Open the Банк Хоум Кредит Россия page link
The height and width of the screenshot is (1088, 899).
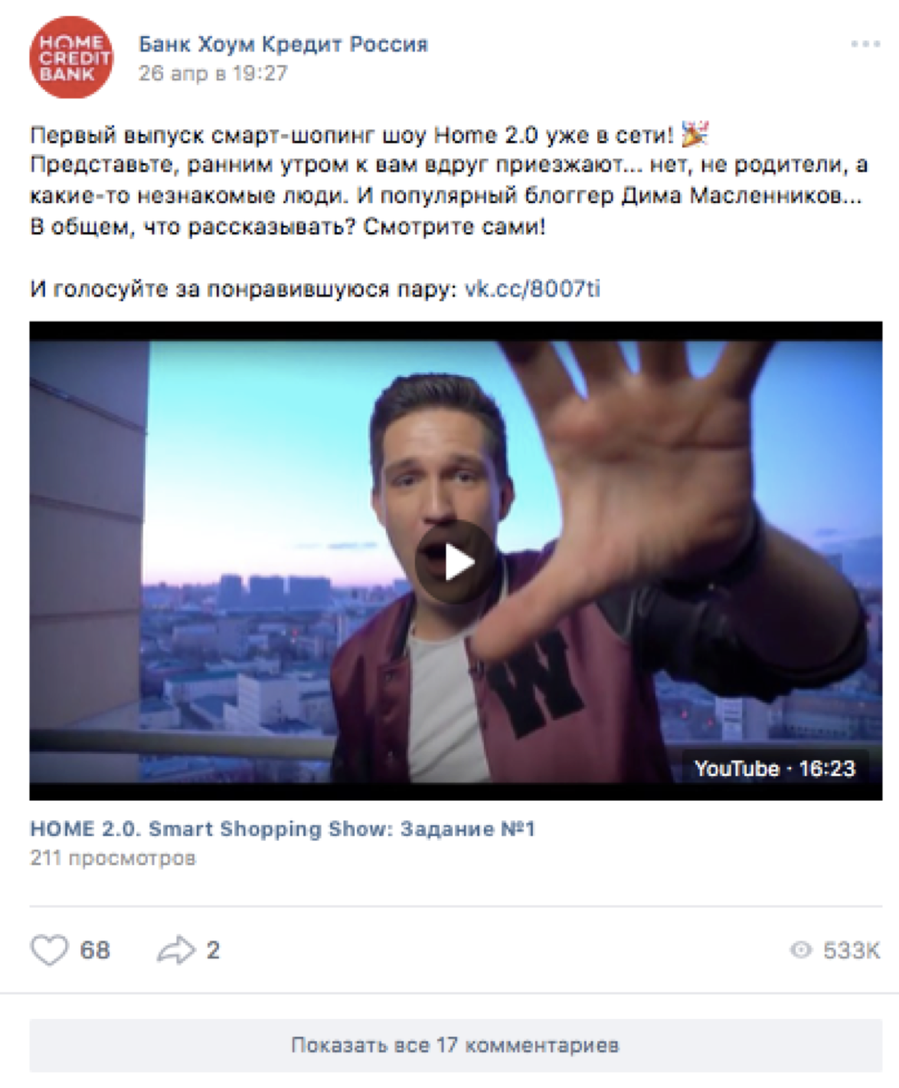(x=283, y=44)
